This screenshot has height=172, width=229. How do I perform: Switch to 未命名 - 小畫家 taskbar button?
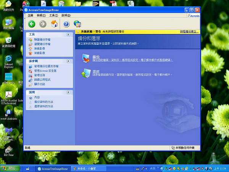pyautogui.click(x=89, y=169)
